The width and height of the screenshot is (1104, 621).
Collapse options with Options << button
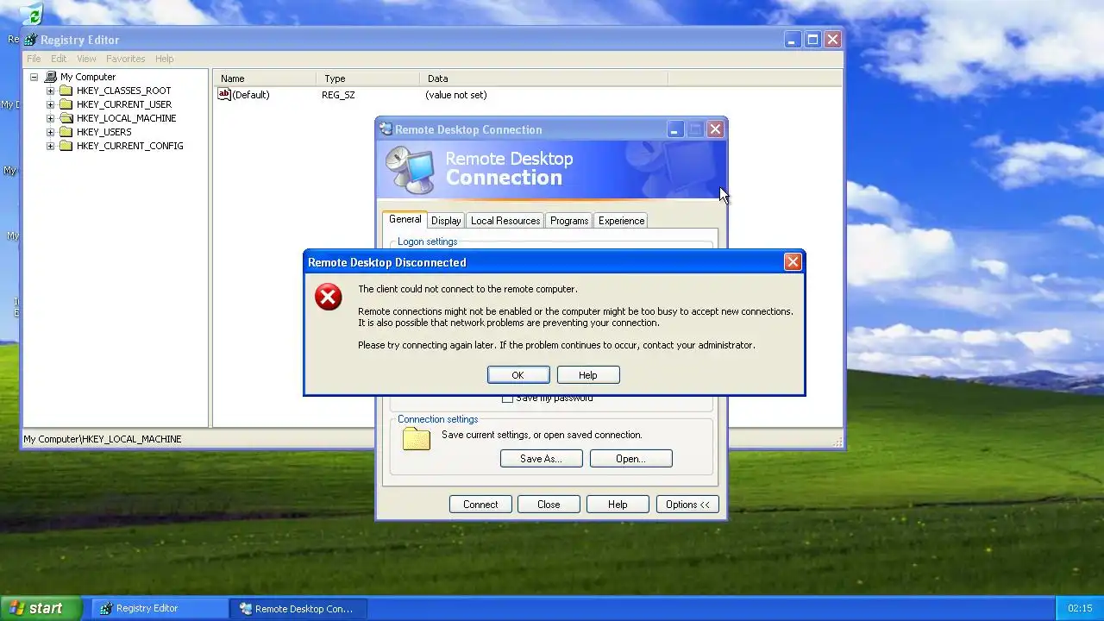coord(687,505)
